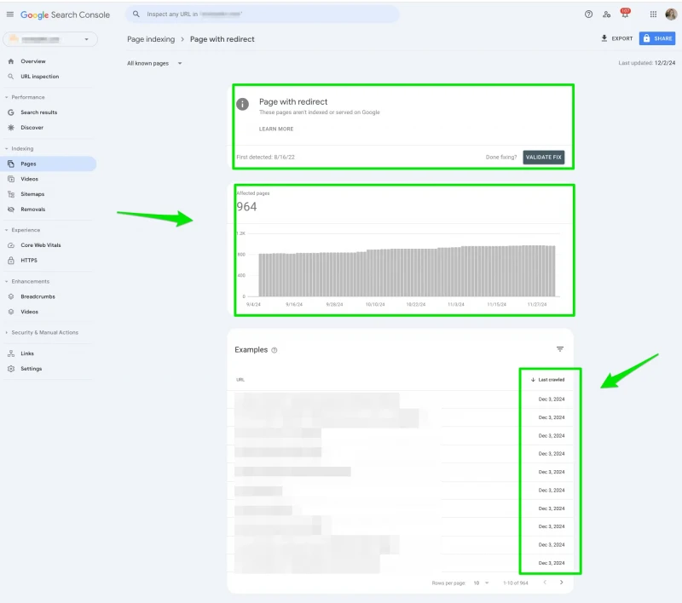Screen dimensions: 682x603
Task: Click the Inspect any URL search field
Action: [263, 14]
